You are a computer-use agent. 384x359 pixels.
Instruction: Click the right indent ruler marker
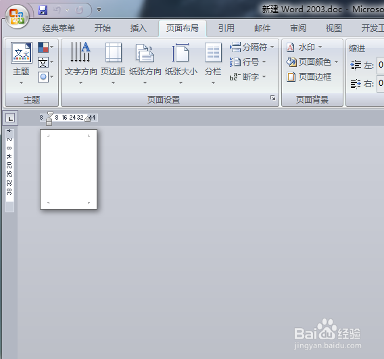(88, 119)
